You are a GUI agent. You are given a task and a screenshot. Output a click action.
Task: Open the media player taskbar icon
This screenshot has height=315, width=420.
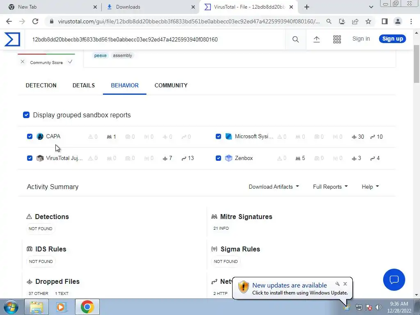tap(61, 307)
